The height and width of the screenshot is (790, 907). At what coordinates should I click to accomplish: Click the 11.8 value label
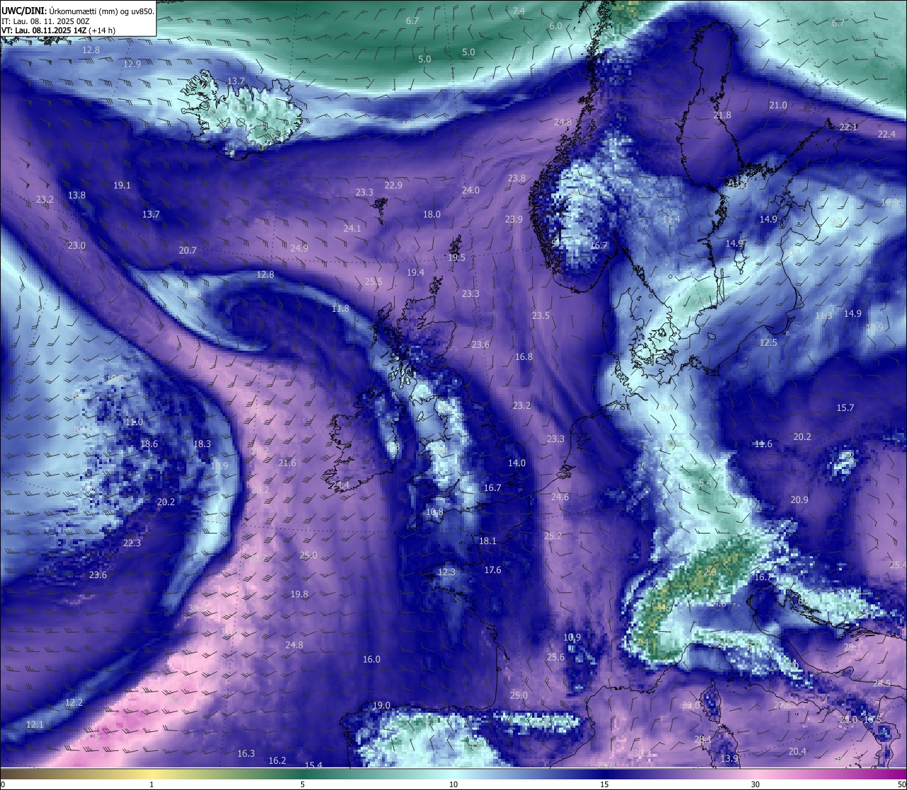click(340, 309)
